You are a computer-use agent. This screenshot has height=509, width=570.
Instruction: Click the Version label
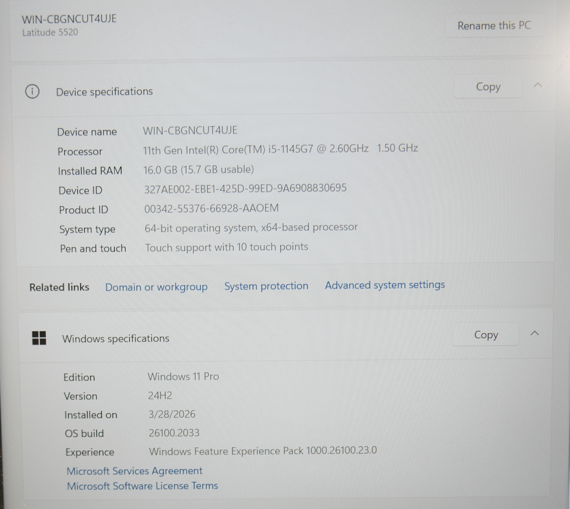click(80, 396)
